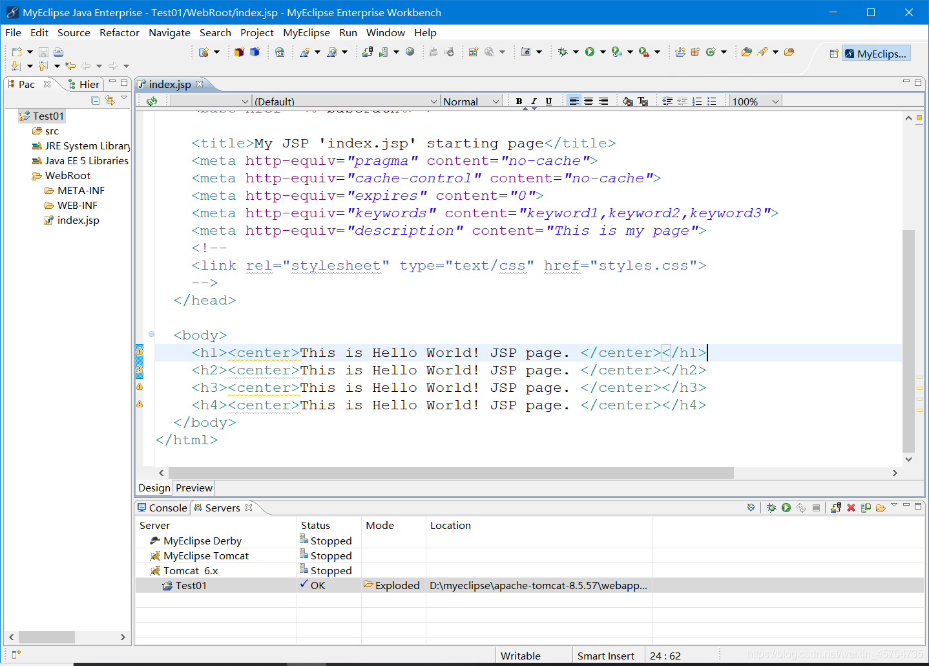Click the red X remove deployment icon
Viewport: 929px width, 666px height.
coord(851,508)
